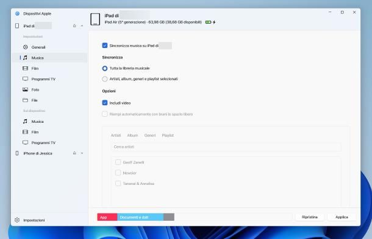Select the iPad device row in sidebar

tap(50, 26)
